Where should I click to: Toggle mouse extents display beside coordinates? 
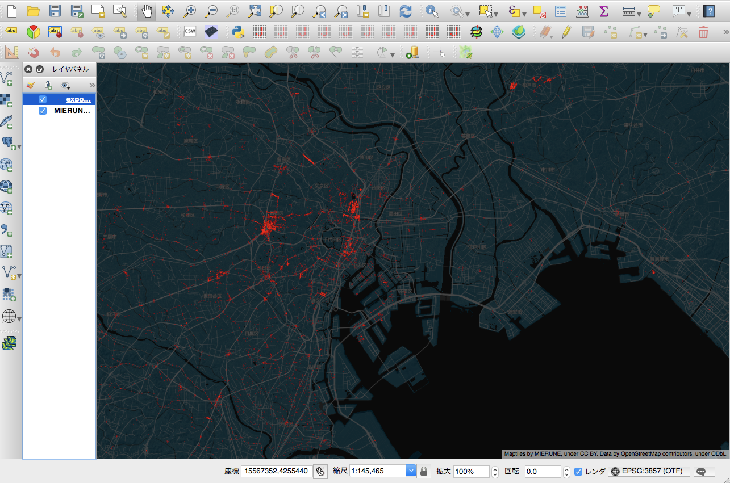click(320, 472)
